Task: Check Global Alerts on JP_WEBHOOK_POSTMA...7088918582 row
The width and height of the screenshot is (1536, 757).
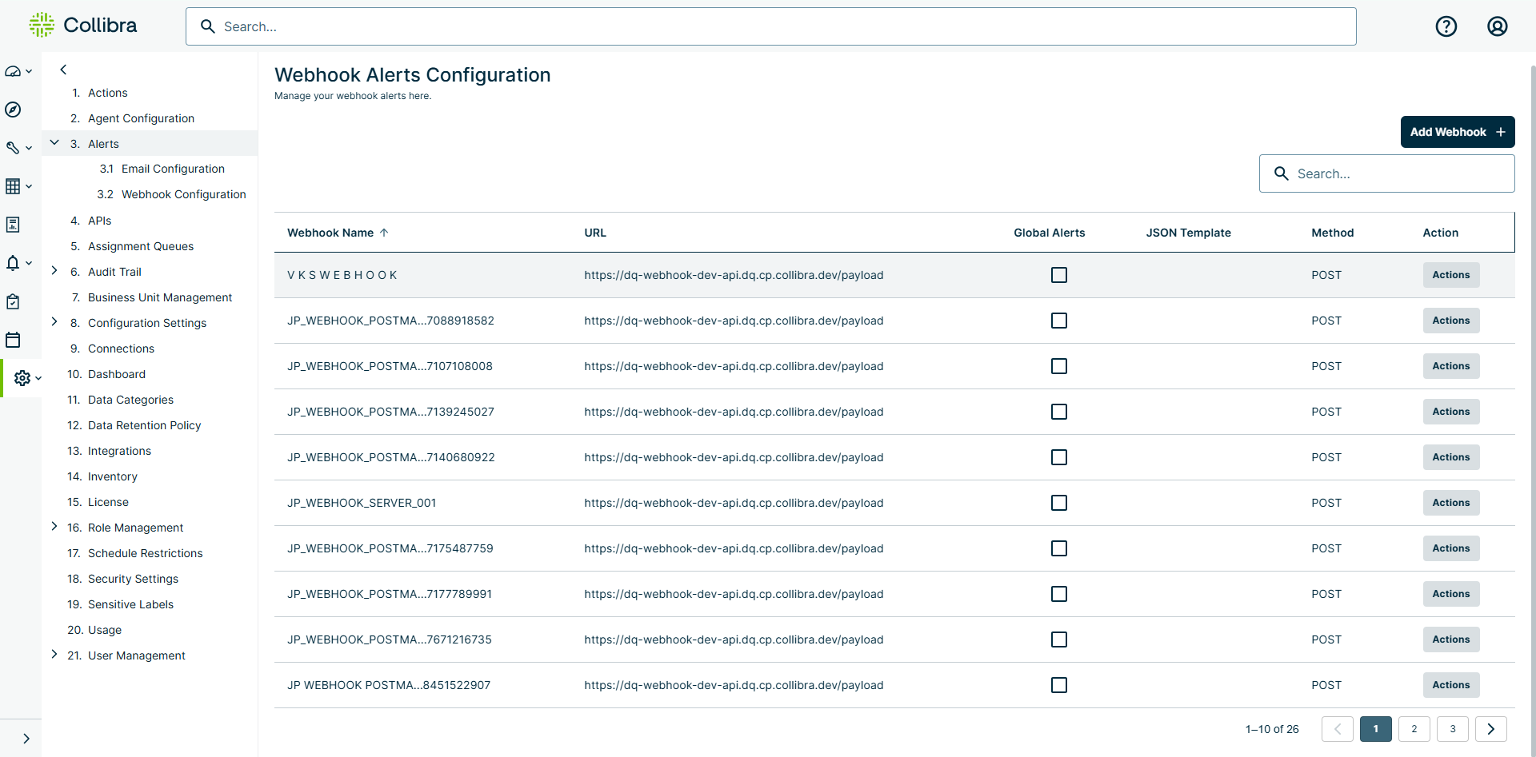Action: (1059, 321)
